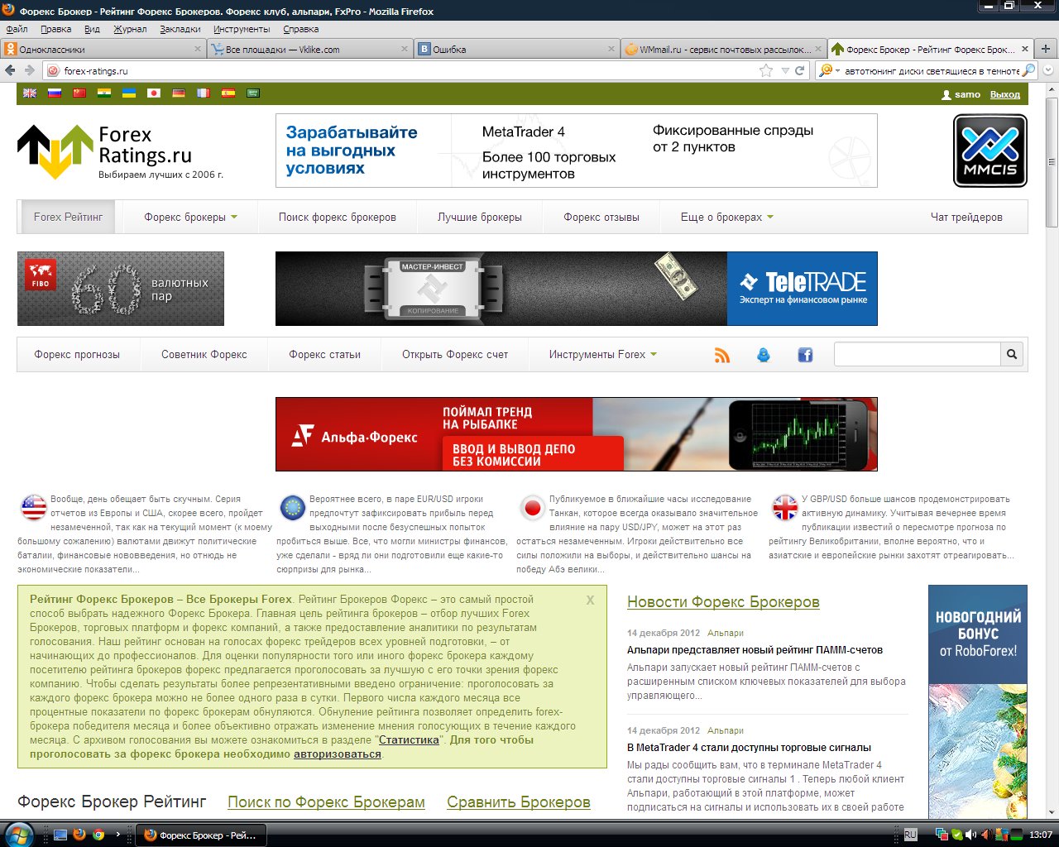This screenshot has width=1059, height=847.
Task: Select the Russian flag language icon
Action: 55,93
